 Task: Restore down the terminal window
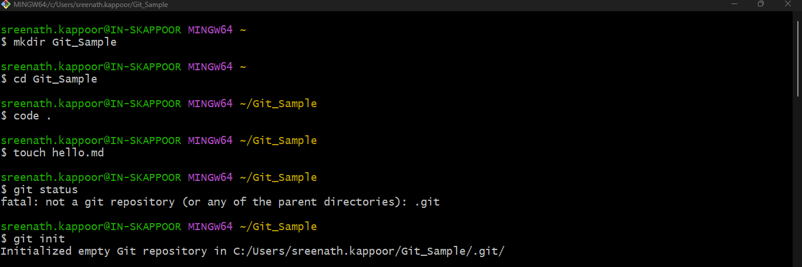click(x=761, y=4)
